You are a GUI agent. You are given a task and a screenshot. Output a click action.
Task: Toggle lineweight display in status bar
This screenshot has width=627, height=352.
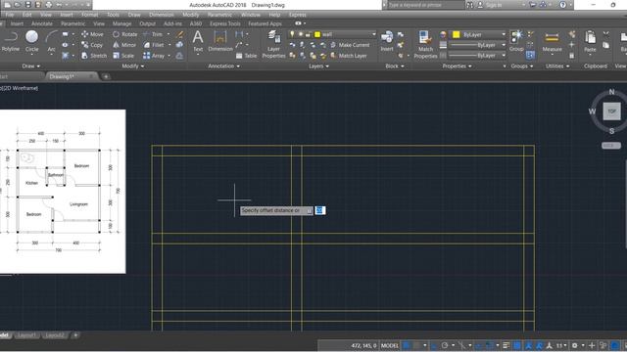point(506,345)
